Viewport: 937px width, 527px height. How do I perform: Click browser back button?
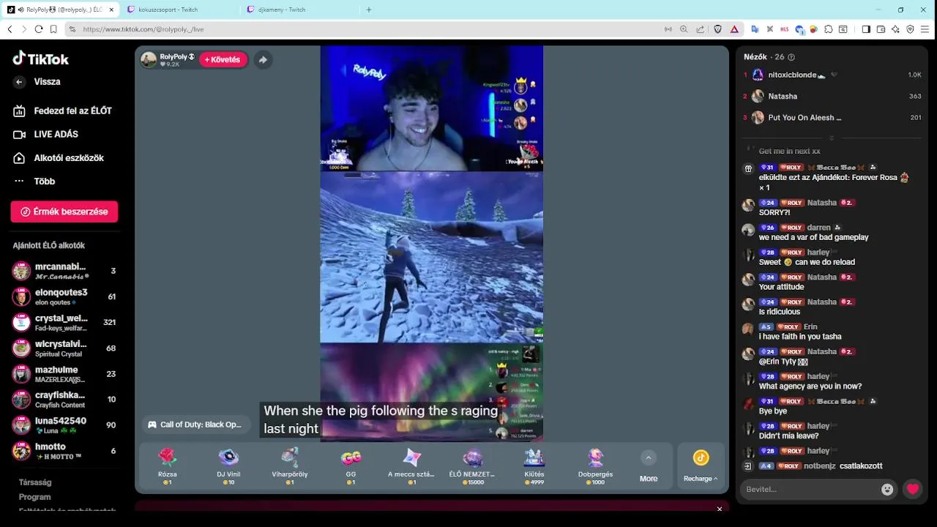pos(10,29)
